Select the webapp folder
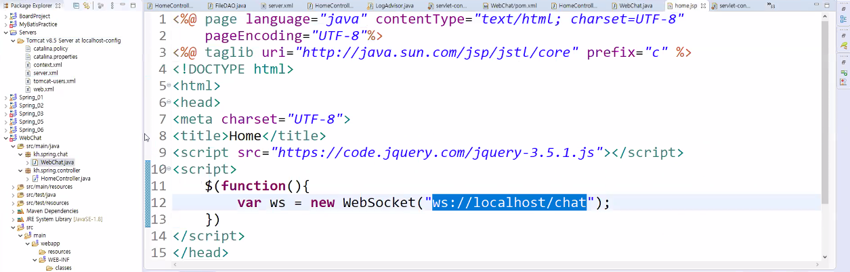The image size is (850, 272). 46,243
